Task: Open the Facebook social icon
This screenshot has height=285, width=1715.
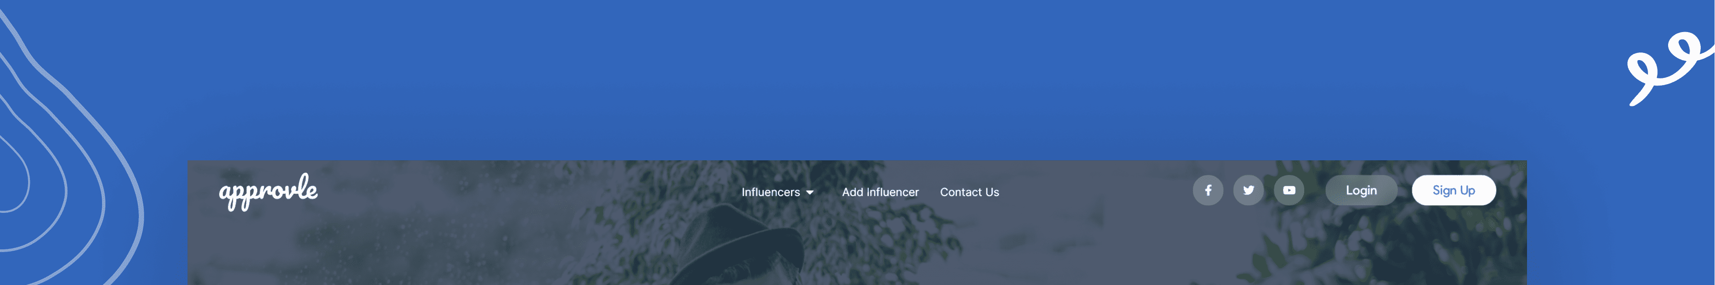Action: point(1208,191)
